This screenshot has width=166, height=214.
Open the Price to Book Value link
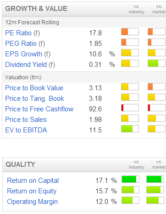coord(34,88)
